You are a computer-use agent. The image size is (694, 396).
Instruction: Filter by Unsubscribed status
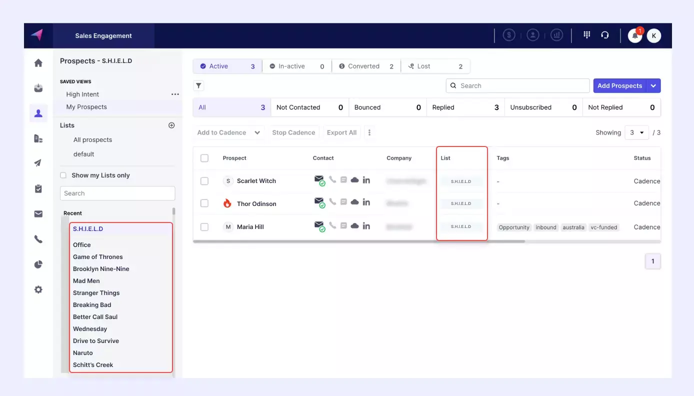[x=543, y=107]
